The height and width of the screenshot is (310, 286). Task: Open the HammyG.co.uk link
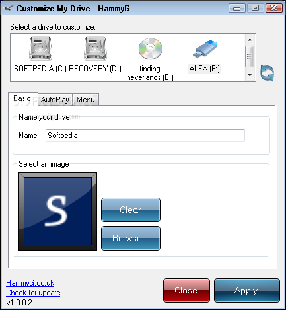(x=30, y=283)
